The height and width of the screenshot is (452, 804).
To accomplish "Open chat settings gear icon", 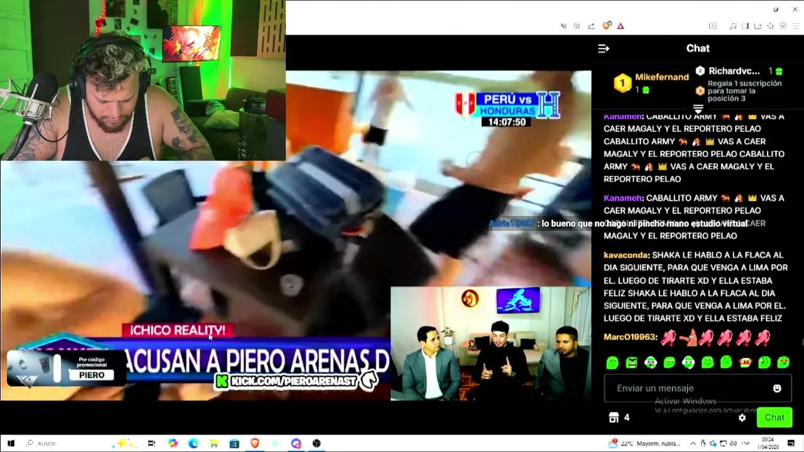I will pyautogui.click(x=742, y=417).
